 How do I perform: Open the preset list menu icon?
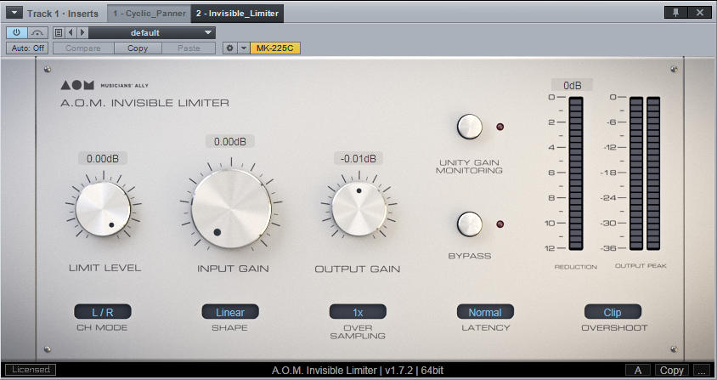(x=59, y=32)
